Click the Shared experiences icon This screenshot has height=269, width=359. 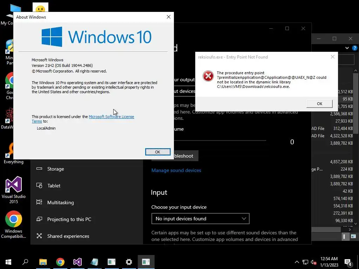tap(39, 236)
